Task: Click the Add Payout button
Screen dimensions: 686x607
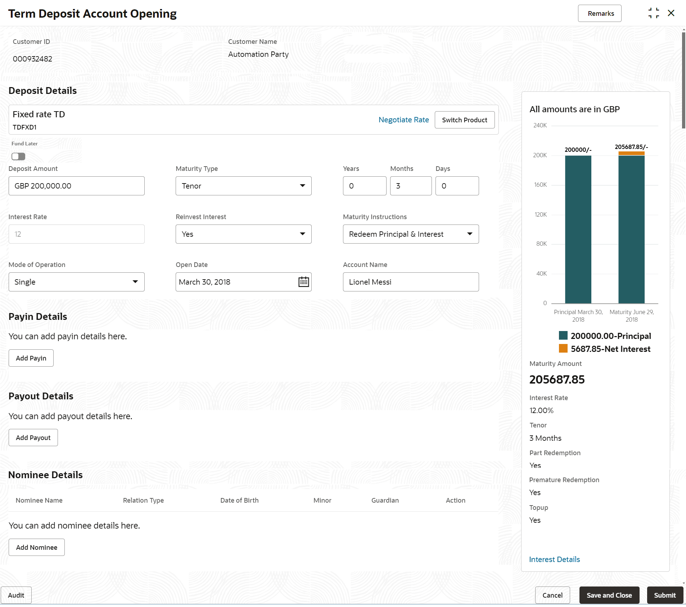Action: coord(33,438)
